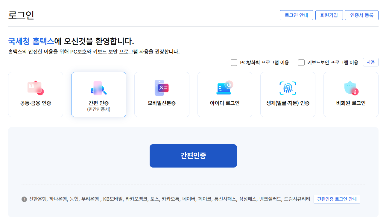Click the 비회원 로그인 shield icon
The image size is (392, 219).
point(351,88)
